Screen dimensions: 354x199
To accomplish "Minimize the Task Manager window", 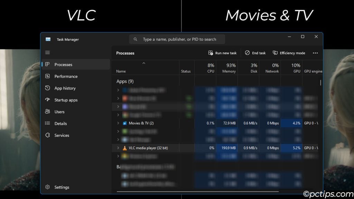I will click(x=289, y=37).
